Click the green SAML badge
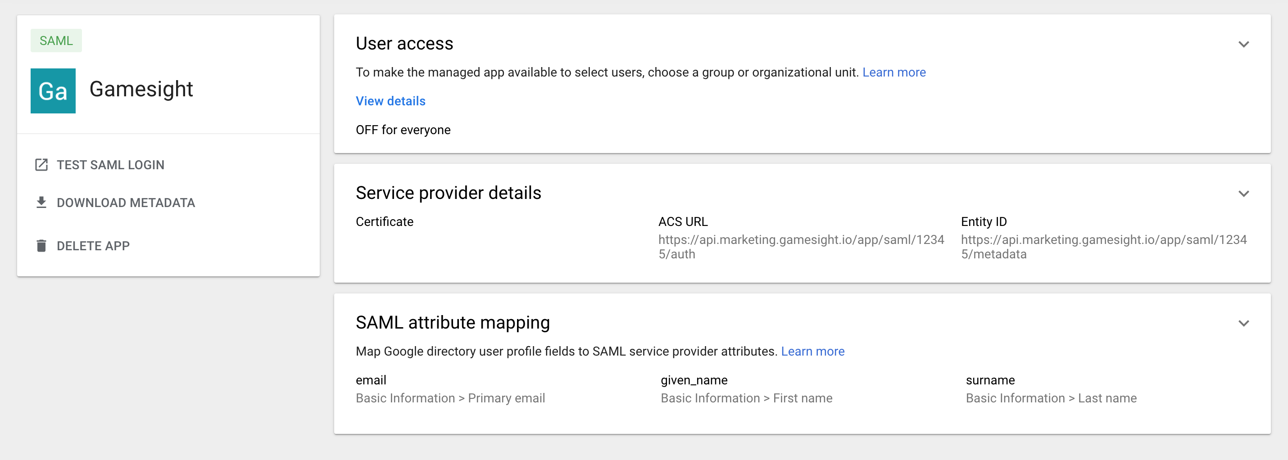This screenshot has height=460, width=1288. click(x=56, y=41)
